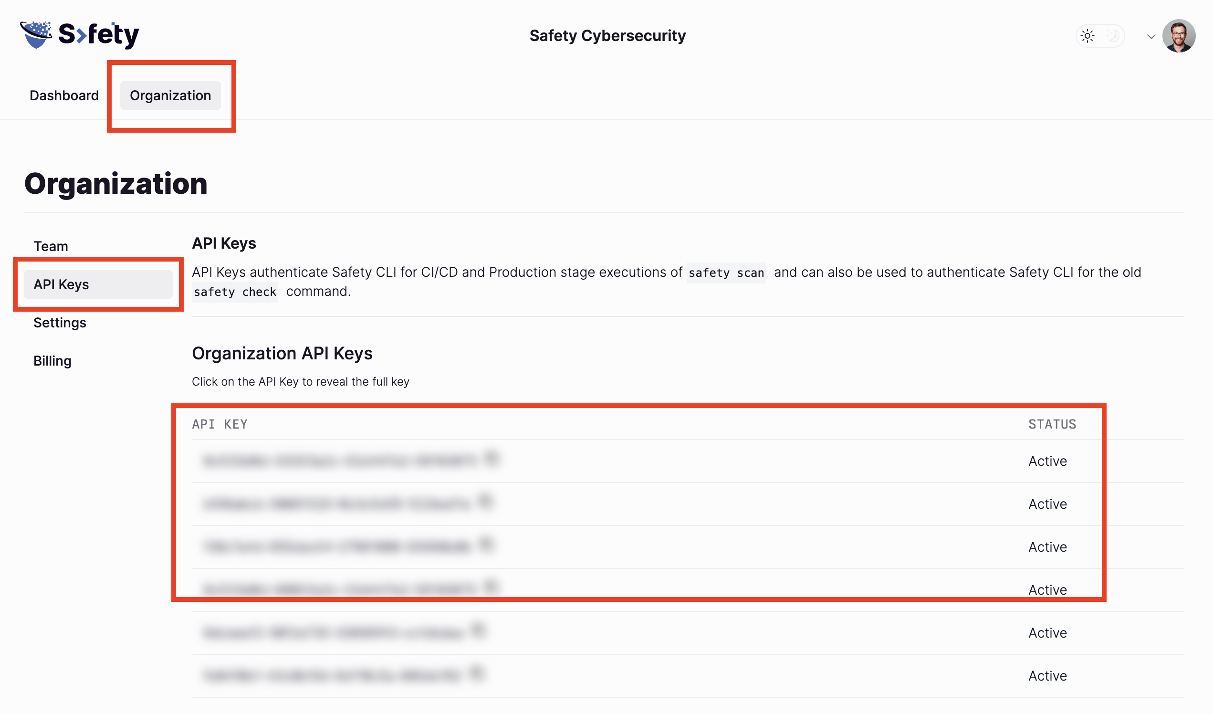
Task: Open the Team section in the sidebar
Action: pyautogui.click(x=51, y=246)
